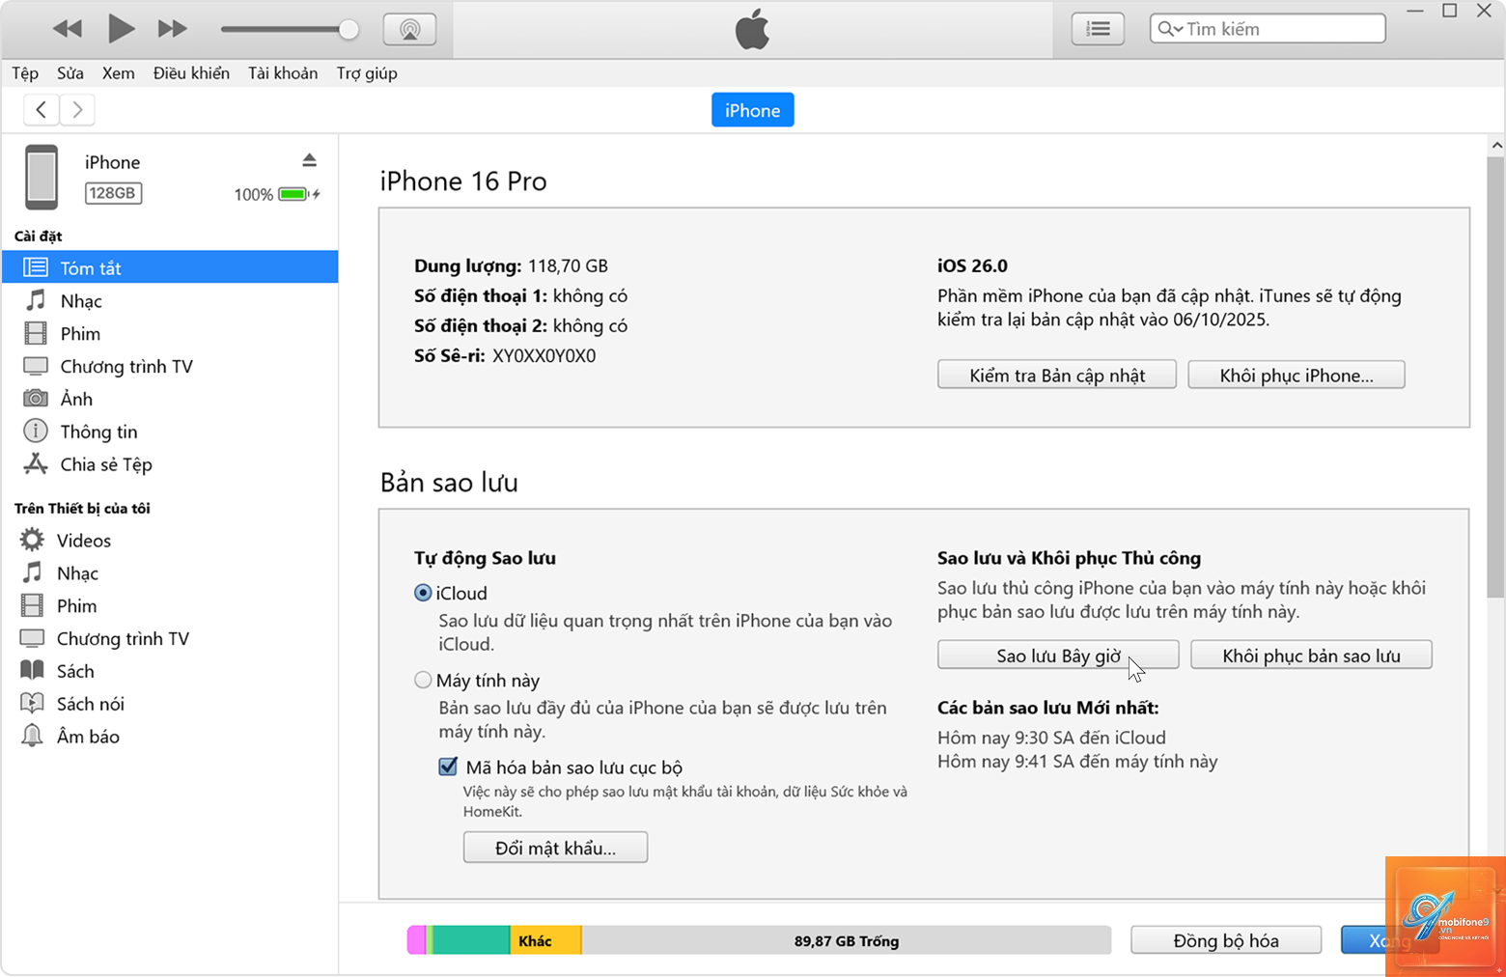Go forward with the right chevron
The image size is (1506, 977).
[77, 110]
